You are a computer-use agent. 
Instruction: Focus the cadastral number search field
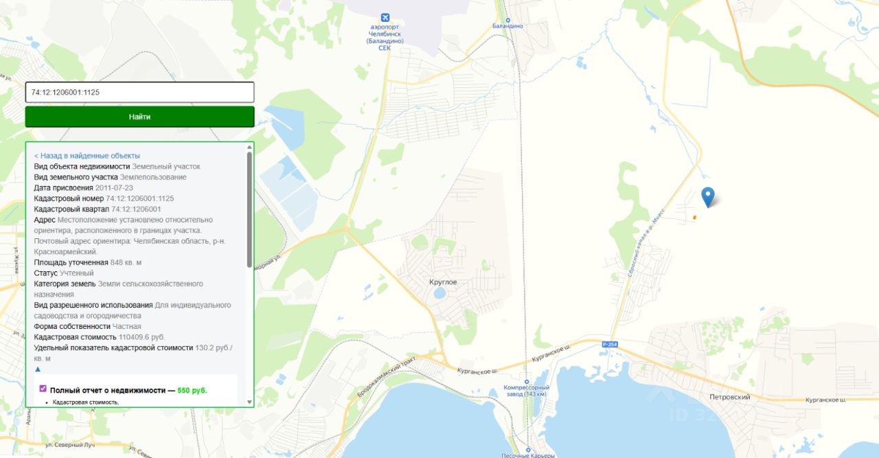(139, 92)
